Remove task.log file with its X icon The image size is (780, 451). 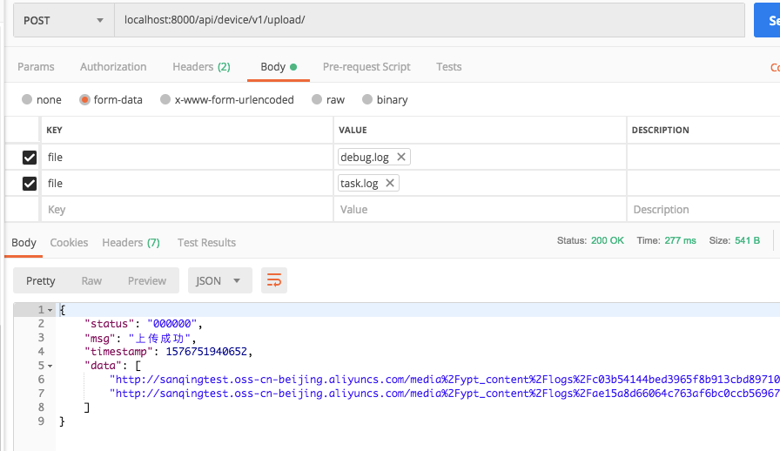(x=390, y=184)
